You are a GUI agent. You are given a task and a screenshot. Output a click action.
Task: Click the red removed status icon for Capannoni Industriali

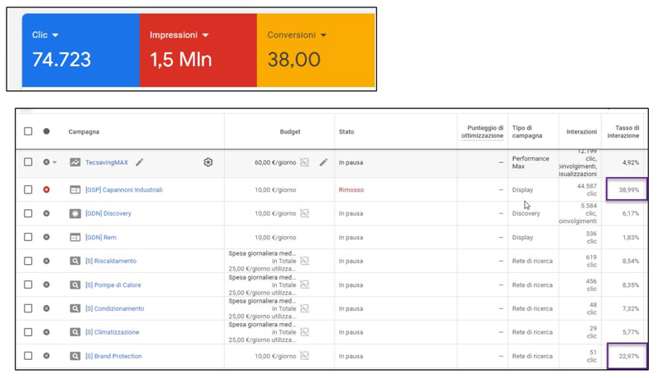pyautogui.click(x=47, y=189)
